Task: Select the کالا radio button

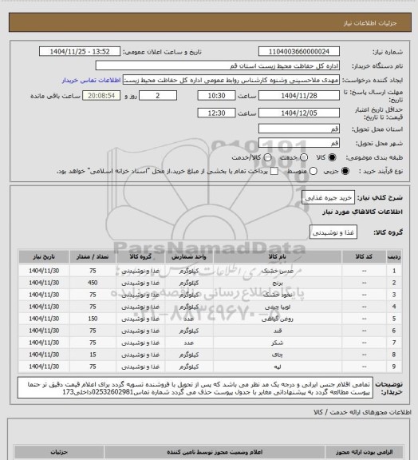Action: 332,157
